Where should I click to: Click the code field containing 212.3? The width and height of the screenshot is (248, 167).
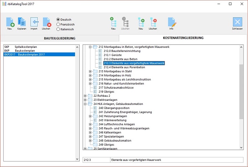point(97,160)
